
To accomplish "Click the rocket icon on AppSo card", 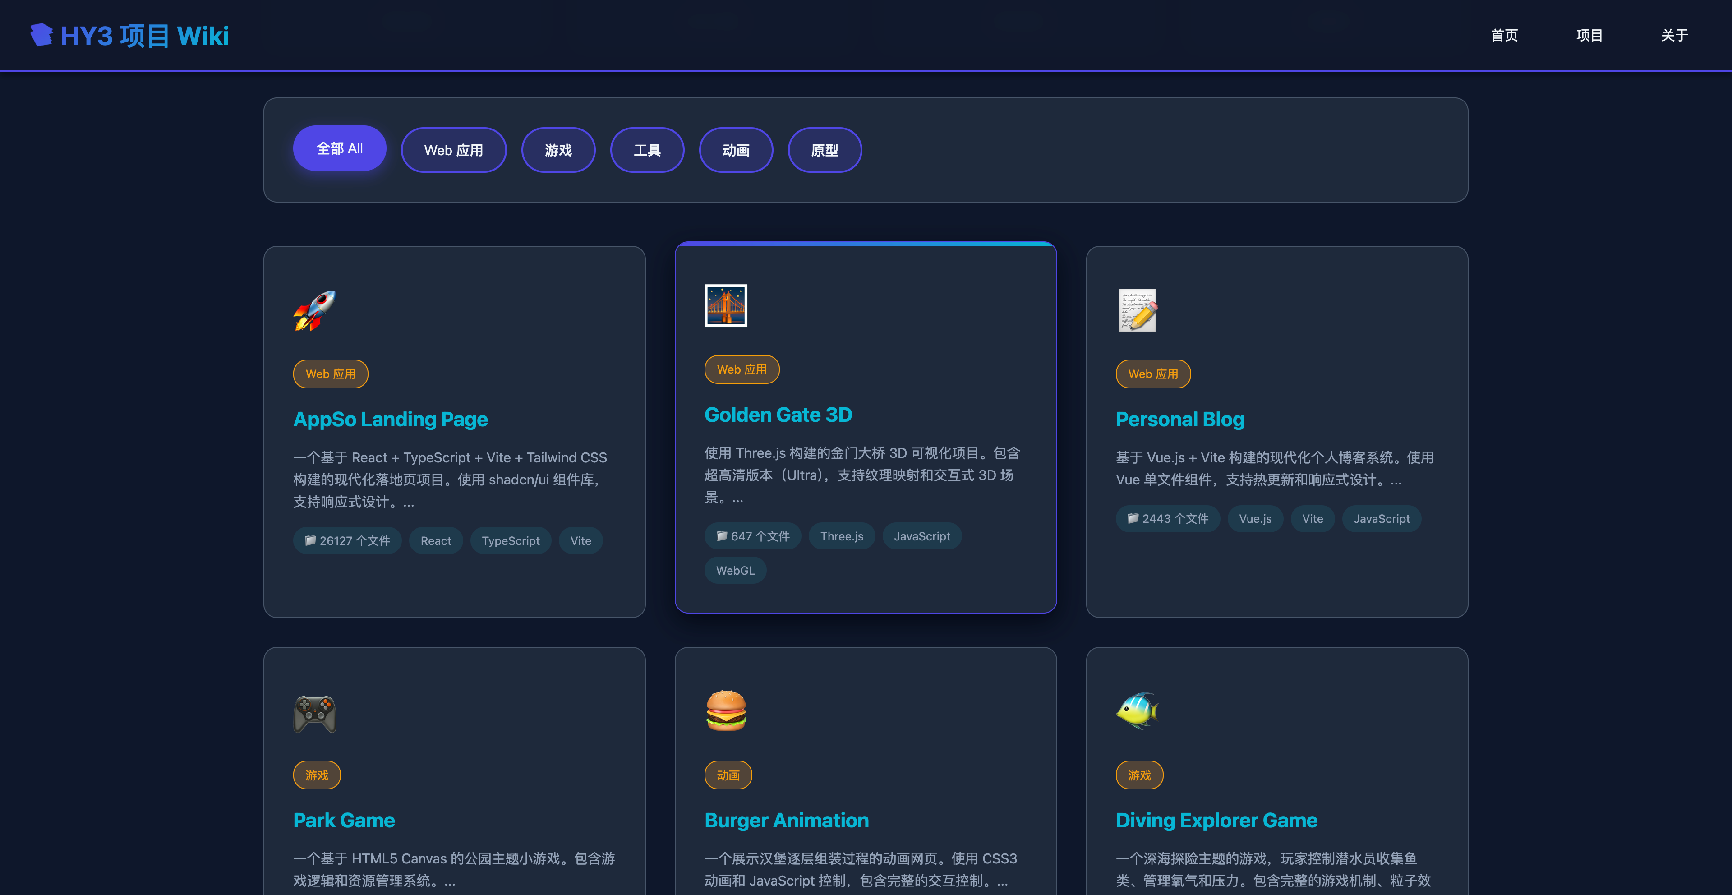I will 315,310.
